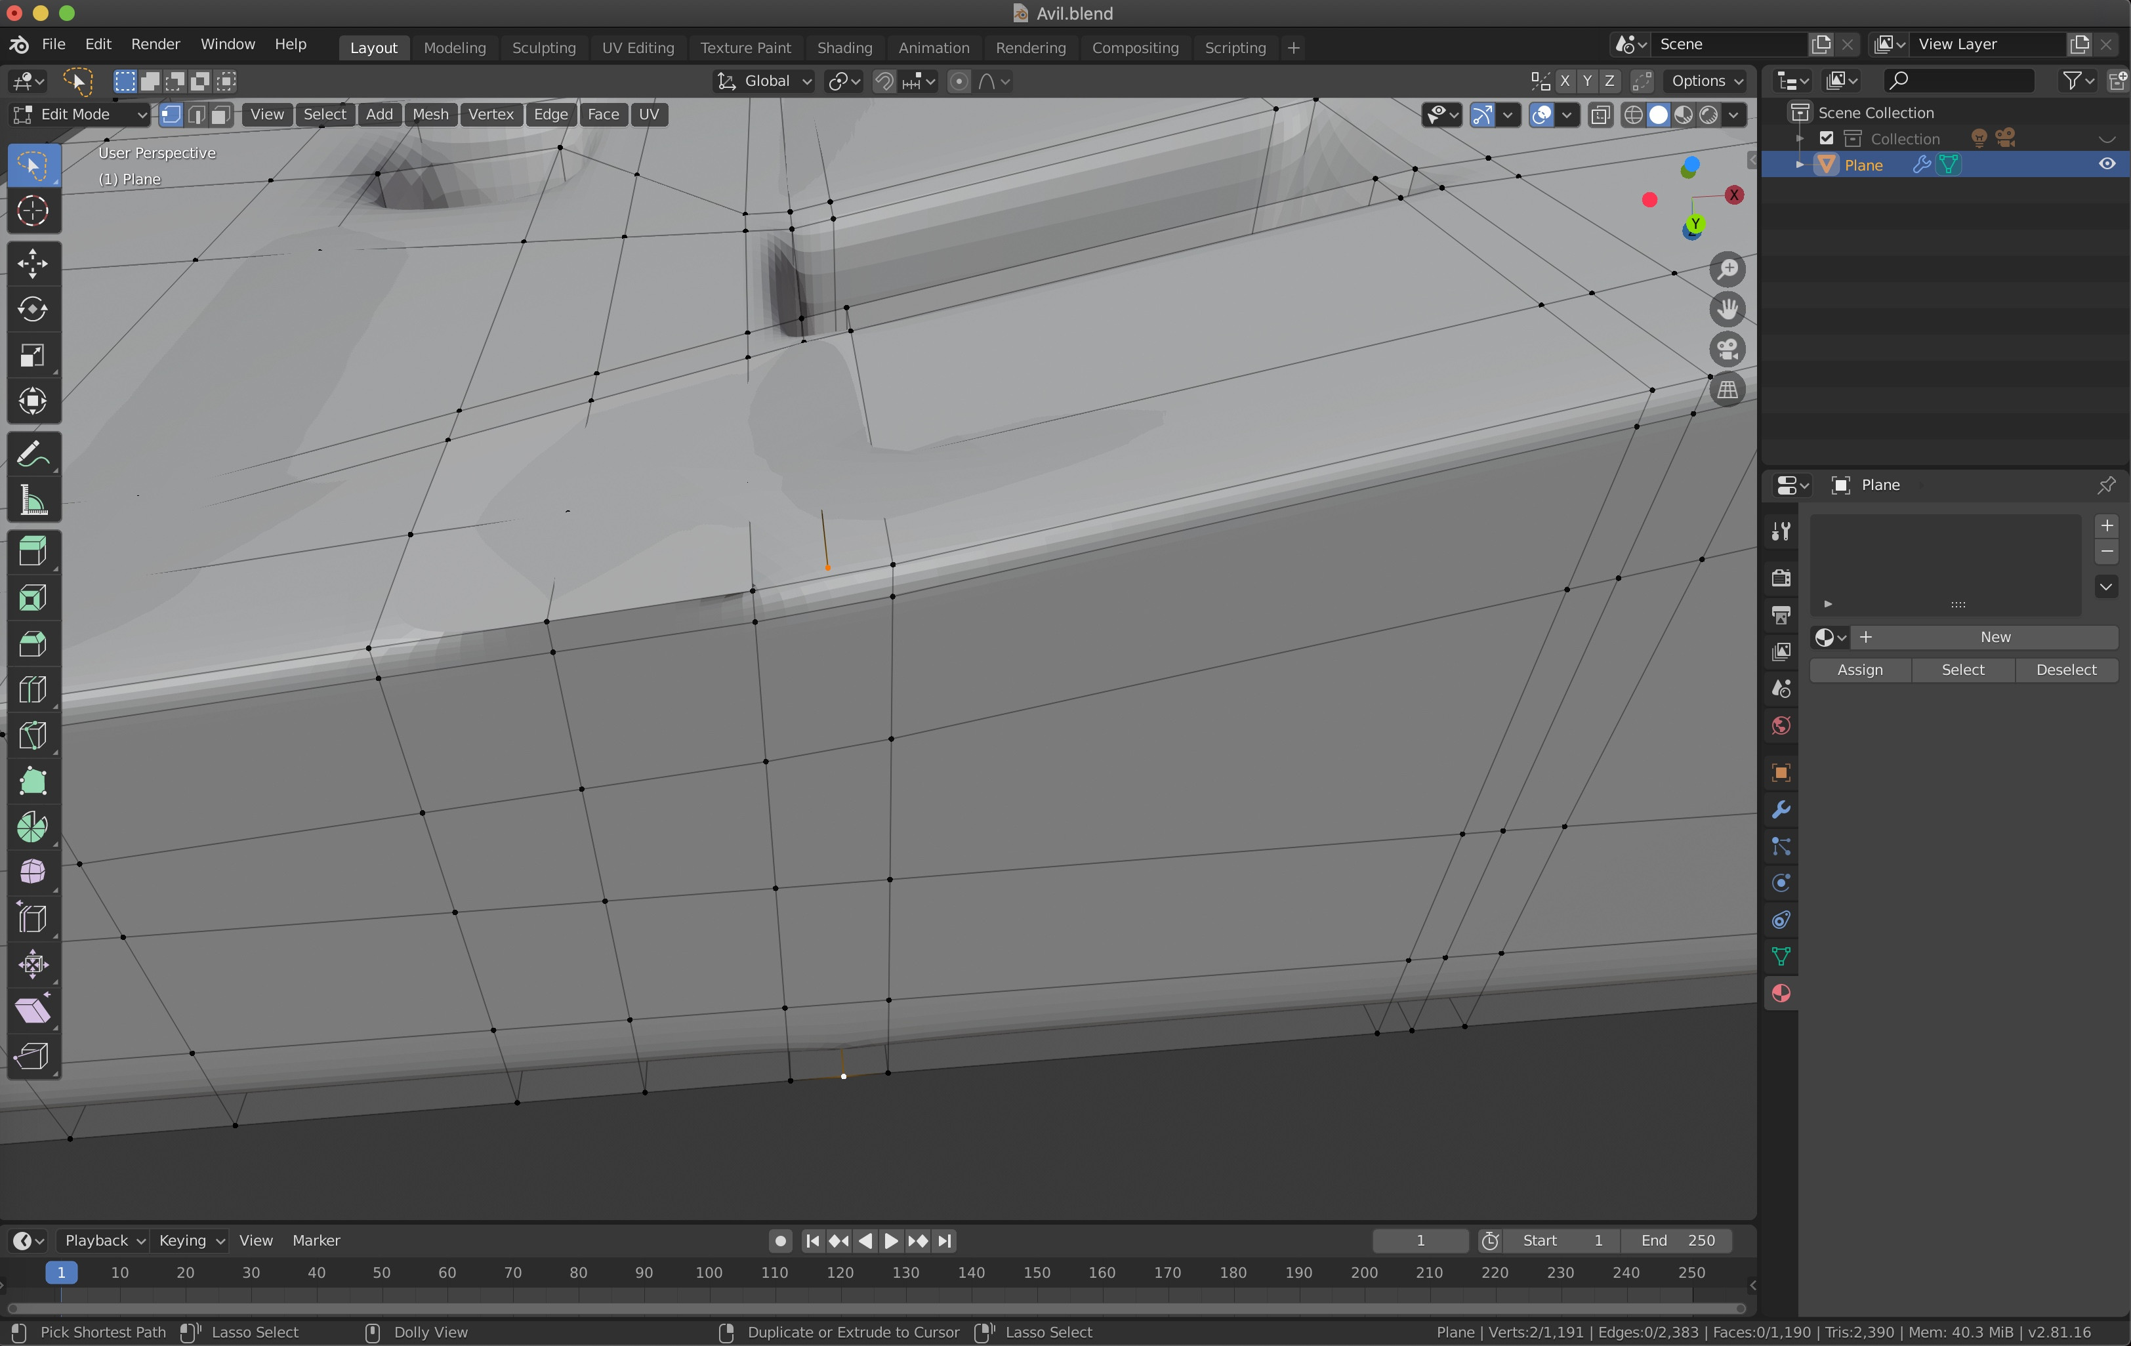Open the Playback dropdown
Image resolution: width=2131 pixels, height=1346 pixels.
104,1240
